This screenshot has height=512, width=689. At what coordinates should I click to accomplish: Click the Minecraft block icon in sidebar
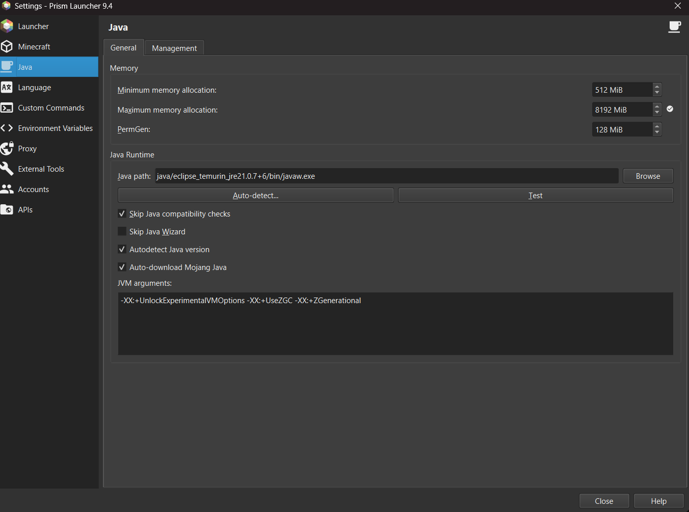(7, 46)
